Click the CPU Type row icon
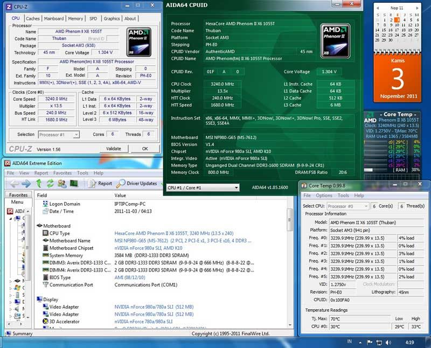 45,233
